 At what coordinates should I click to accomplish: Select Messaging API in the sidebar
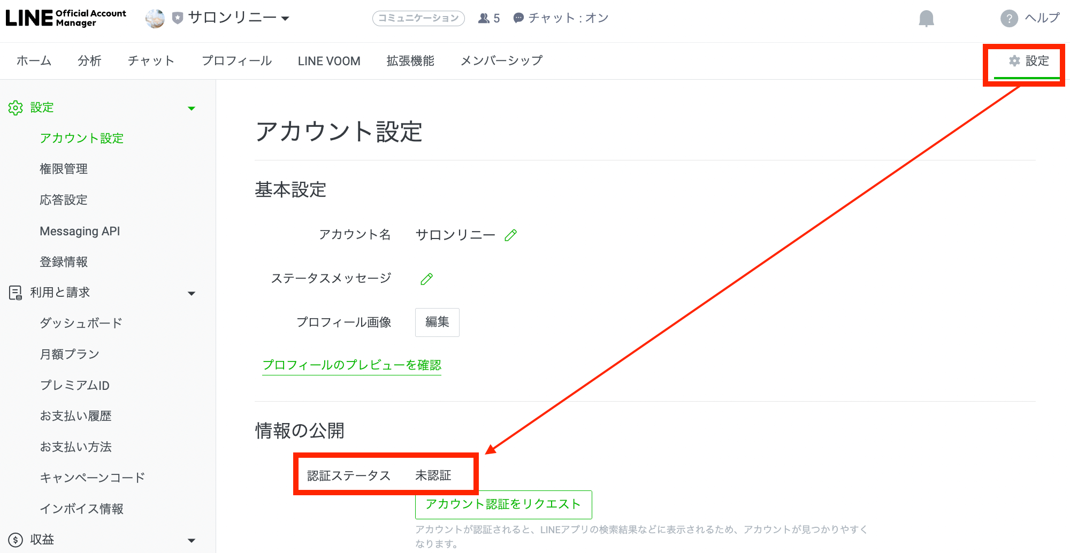[x=80, y=231]
